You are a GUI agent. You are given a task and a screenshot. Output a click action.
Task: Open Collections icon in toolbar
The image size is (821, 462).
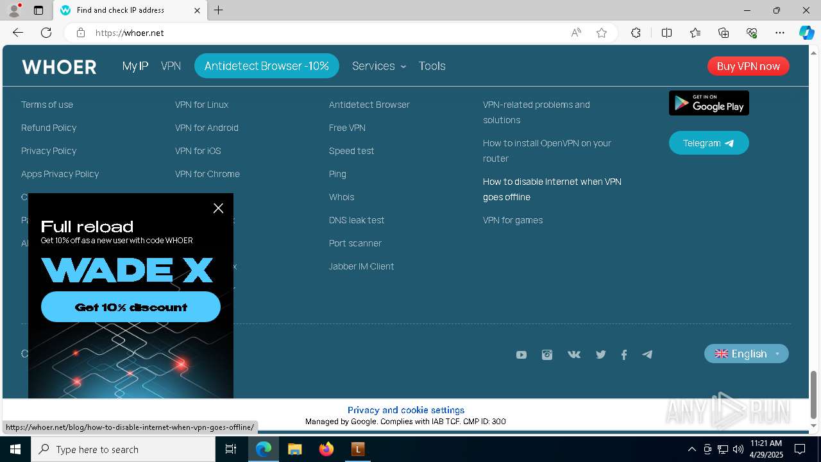pyautogui.click(x=724, y=33)
